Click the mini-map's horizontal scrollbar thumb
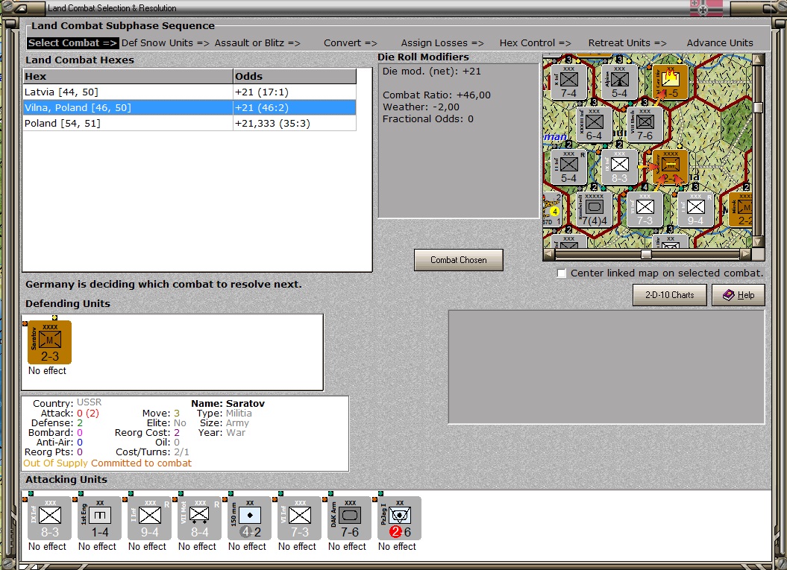This screenshot has height=570, width=787. (647, 254)
